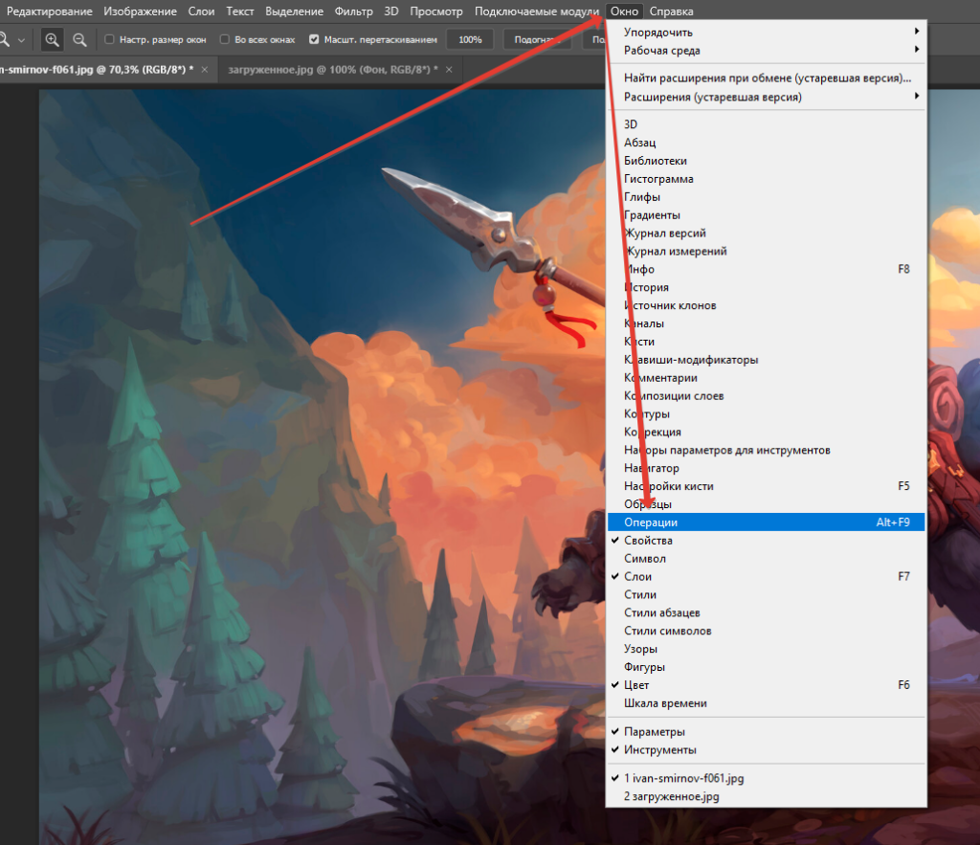This screenshot has width=980, height=845.
Task: Show the Журнал измерений panel
Action: coord(767,251)
